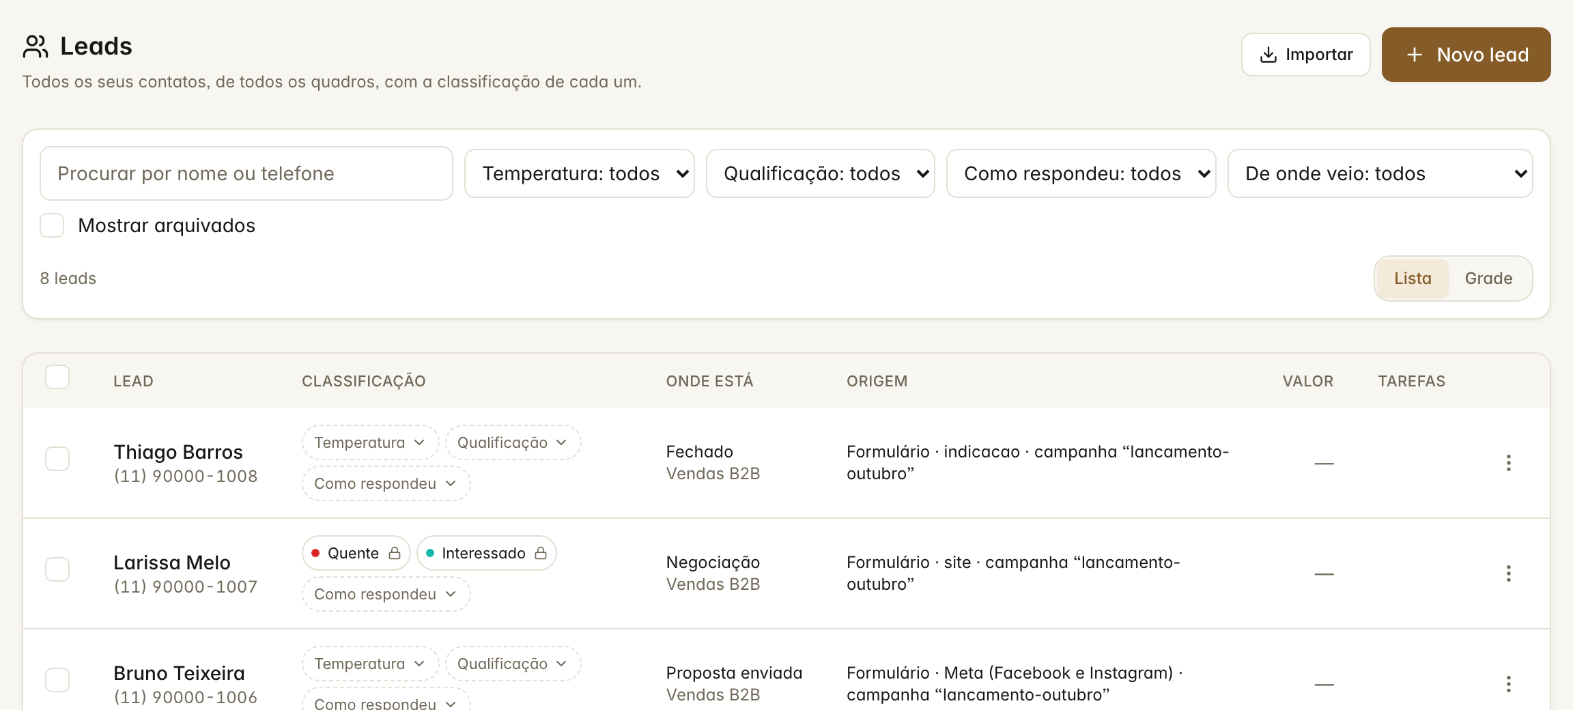
Task: Expand Qualificação dropdown for Thiago Barros
Action: pyautogui.click(x=513, y=442)
